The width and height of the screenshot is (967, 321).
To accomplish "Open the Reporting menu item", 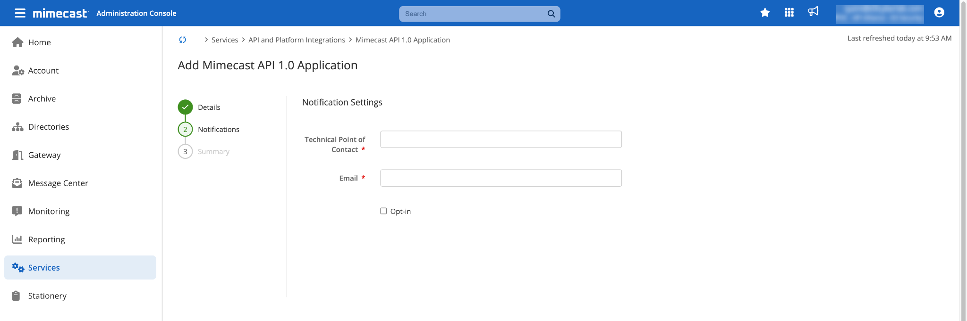I will [x=46, y=239].
